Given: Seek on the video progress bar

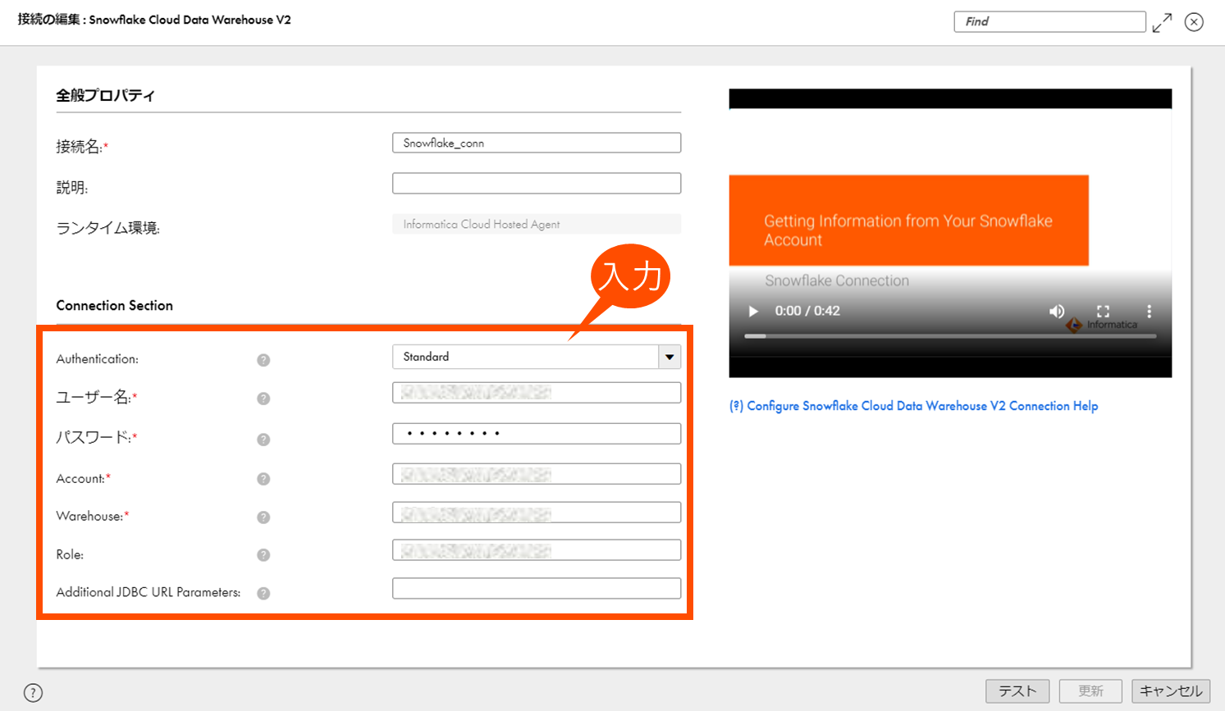Looking at the screenshot, I should click(x=950, y=336).
